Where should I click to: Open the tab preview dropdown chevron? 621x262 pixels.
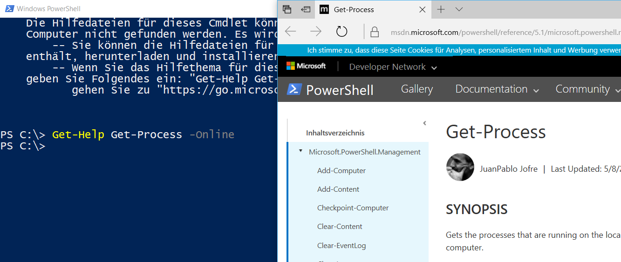tap(459, 9)
